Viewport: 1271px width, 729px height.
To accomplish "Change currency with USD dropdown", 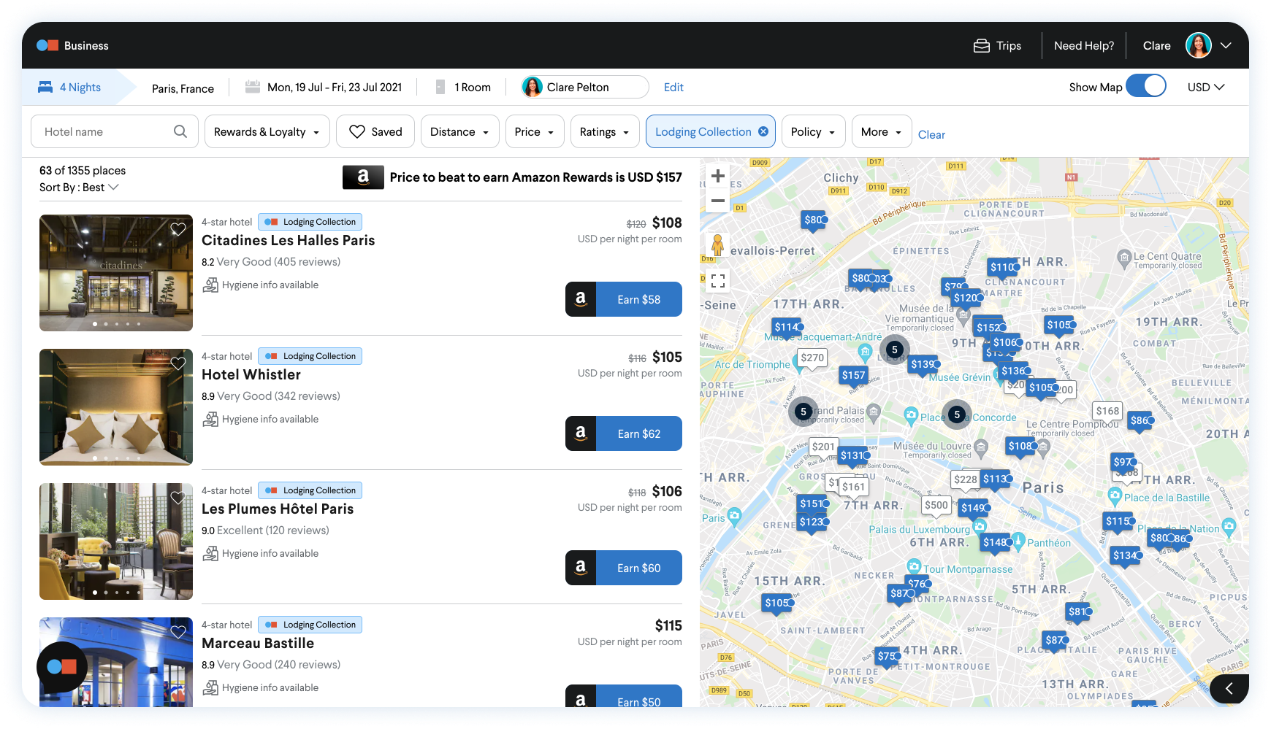I will (x=1206, y=87).
